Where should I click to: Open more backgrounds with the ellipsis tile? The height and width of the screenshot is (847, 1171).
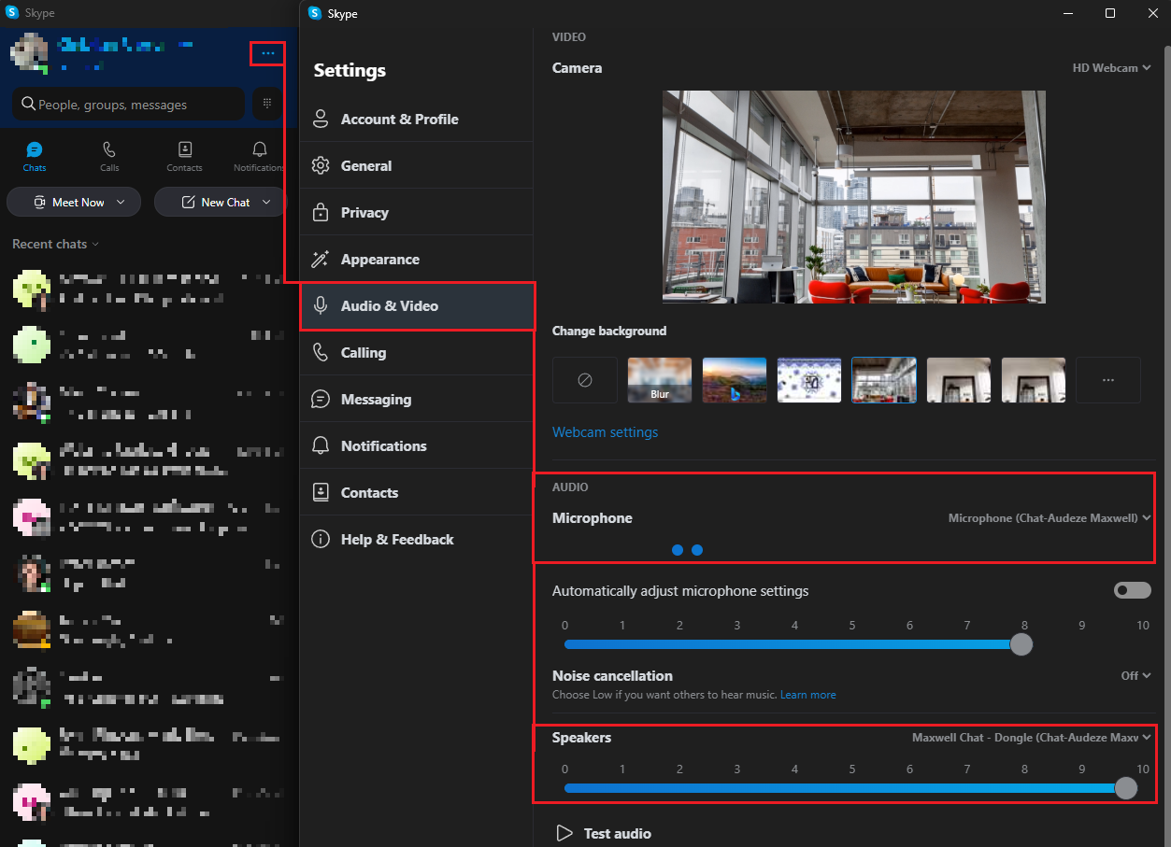(1108, 380)
